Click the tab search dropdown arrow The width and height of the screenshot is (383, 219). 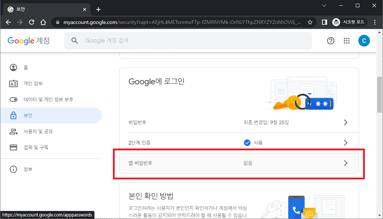point(324,5)
